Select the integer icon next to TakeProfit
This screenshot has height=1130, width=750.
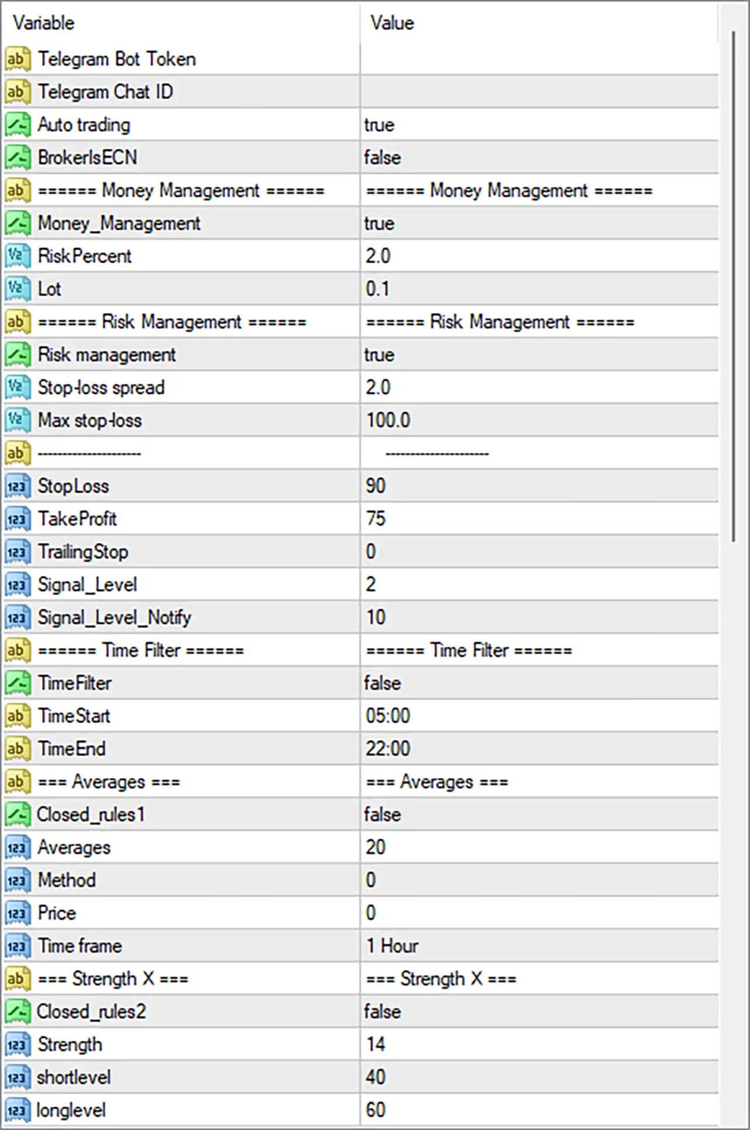tap(18, 519)
